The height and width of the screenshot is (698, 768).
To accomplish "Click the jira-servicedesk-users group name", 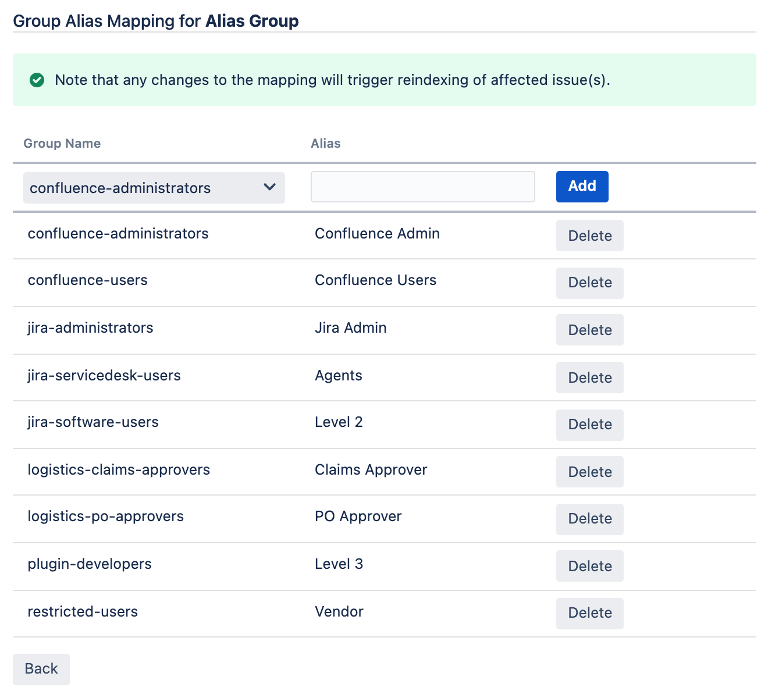I will pos(104,376).
